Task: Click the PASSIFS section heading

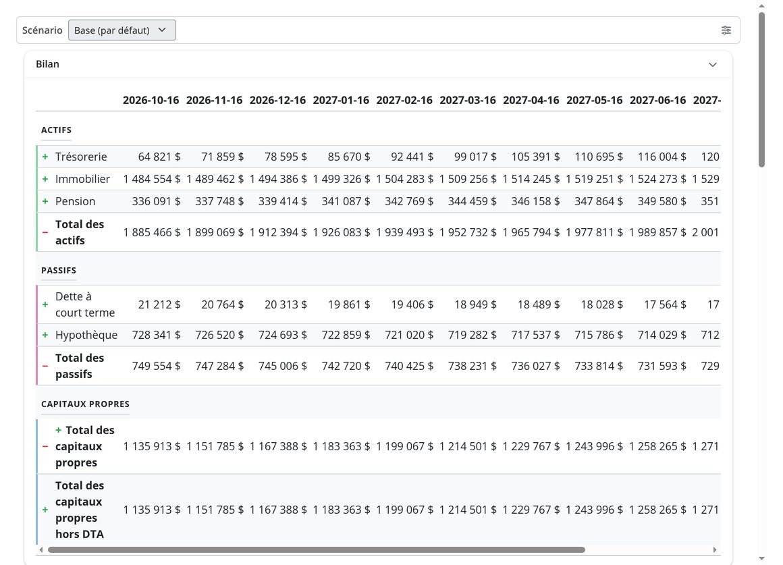Action: [x=59, y=270]
